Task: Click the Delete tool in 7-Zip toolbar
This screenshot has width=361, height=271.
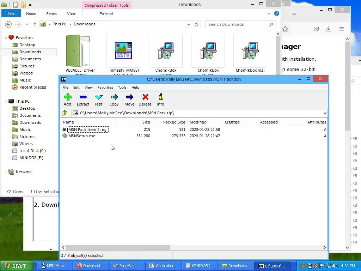Action: pos(145,100)
